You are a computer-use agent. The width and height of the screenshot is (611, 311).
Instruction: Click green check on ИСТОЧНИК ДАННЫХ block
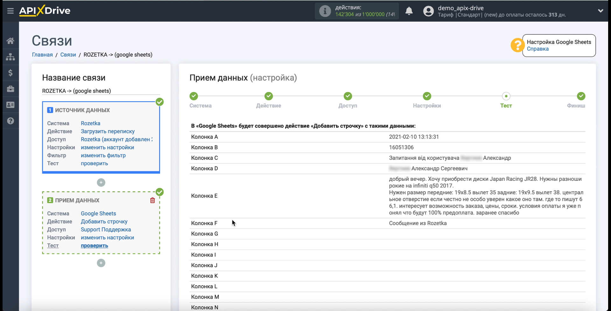pyautogui.click(x=160, y=102)
